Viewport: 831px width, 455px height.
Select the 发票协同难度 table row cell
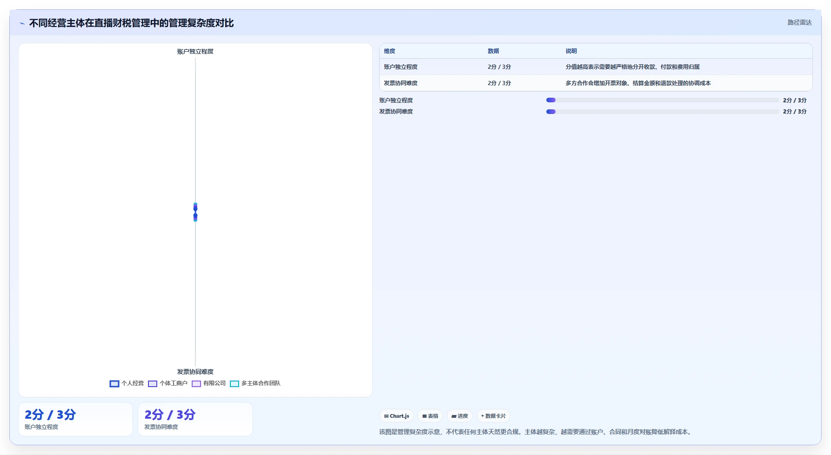pyautogui.click(x=401, y=83)
